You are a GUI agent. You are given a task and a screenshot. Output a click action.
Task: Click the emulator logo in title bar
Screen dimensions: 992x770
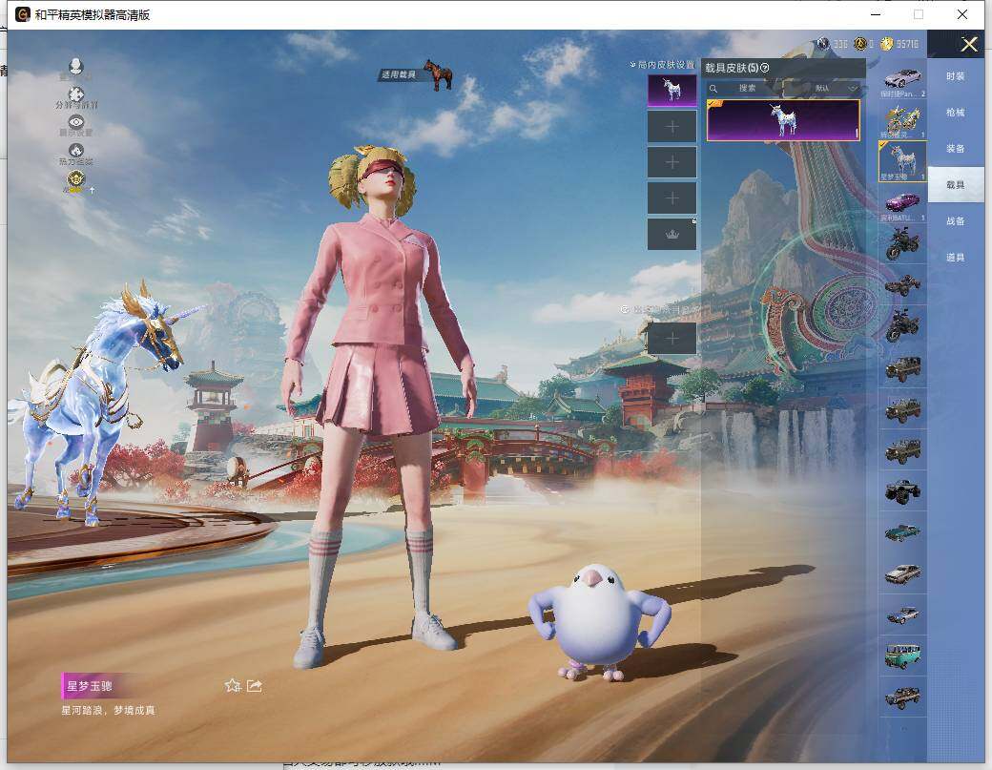[x=23, y=14]
